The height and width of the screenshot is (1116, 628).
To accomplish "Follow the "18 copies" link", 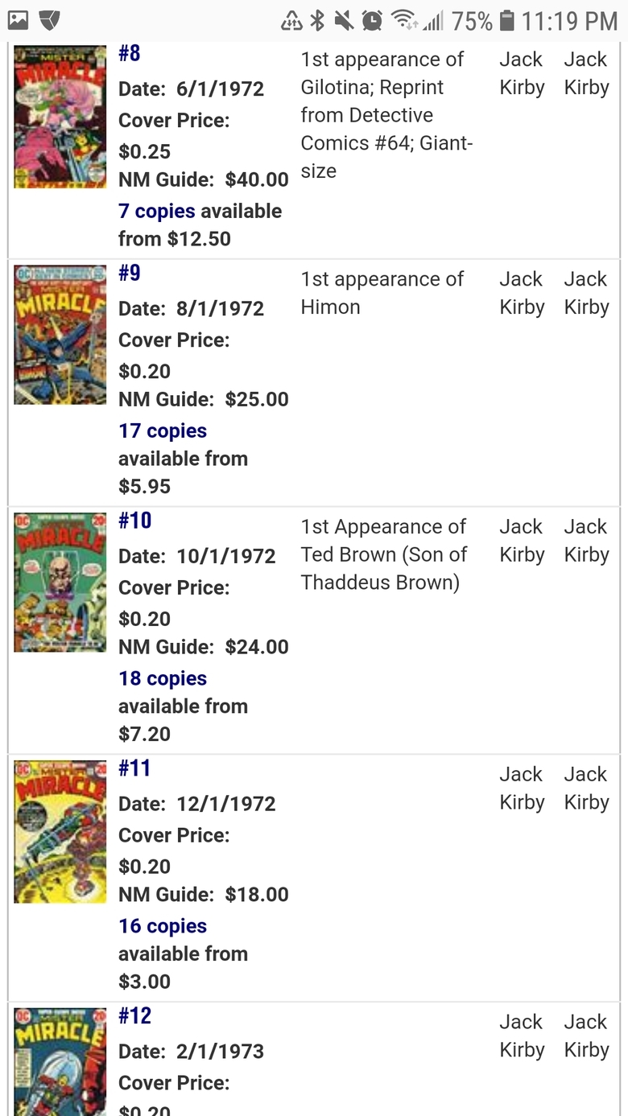I will point(163,678).
